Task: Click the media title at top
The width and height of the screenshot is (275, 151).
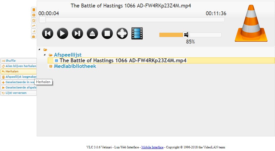Action: [x=131, y=6]
